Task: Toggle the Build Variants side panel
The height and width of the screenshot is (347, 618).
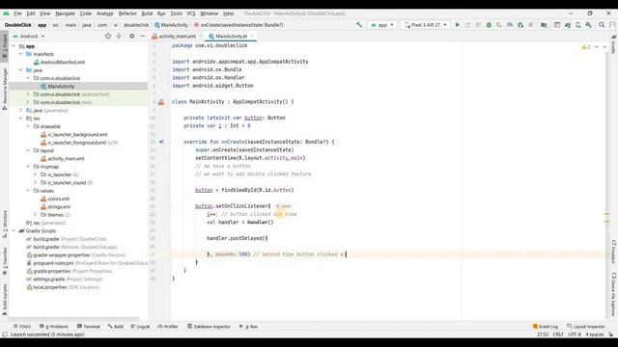Action: [5, 299]
